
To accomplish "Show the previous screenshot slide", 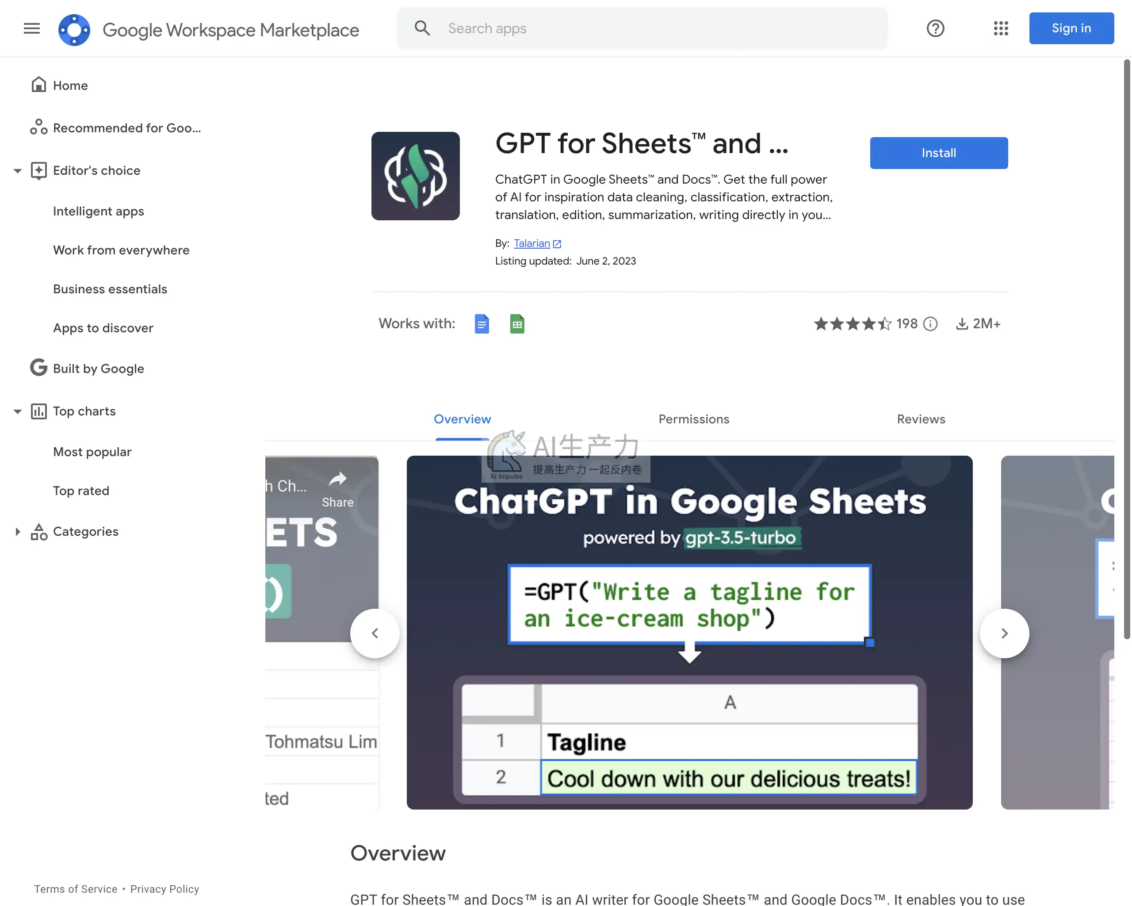I will tap(375, 633).
